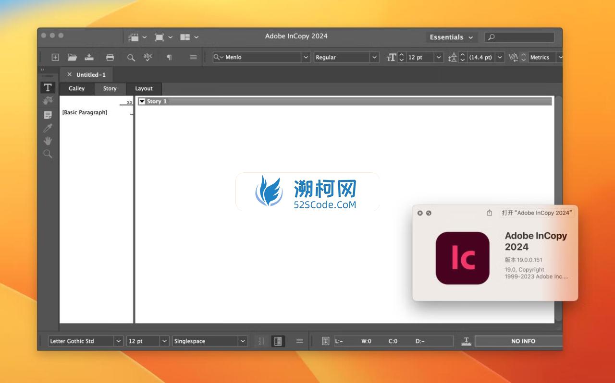The image size is (615, 383).
Task: Close the Adobe InCopy 2024 info popup
Action: [x=420, y=213]
